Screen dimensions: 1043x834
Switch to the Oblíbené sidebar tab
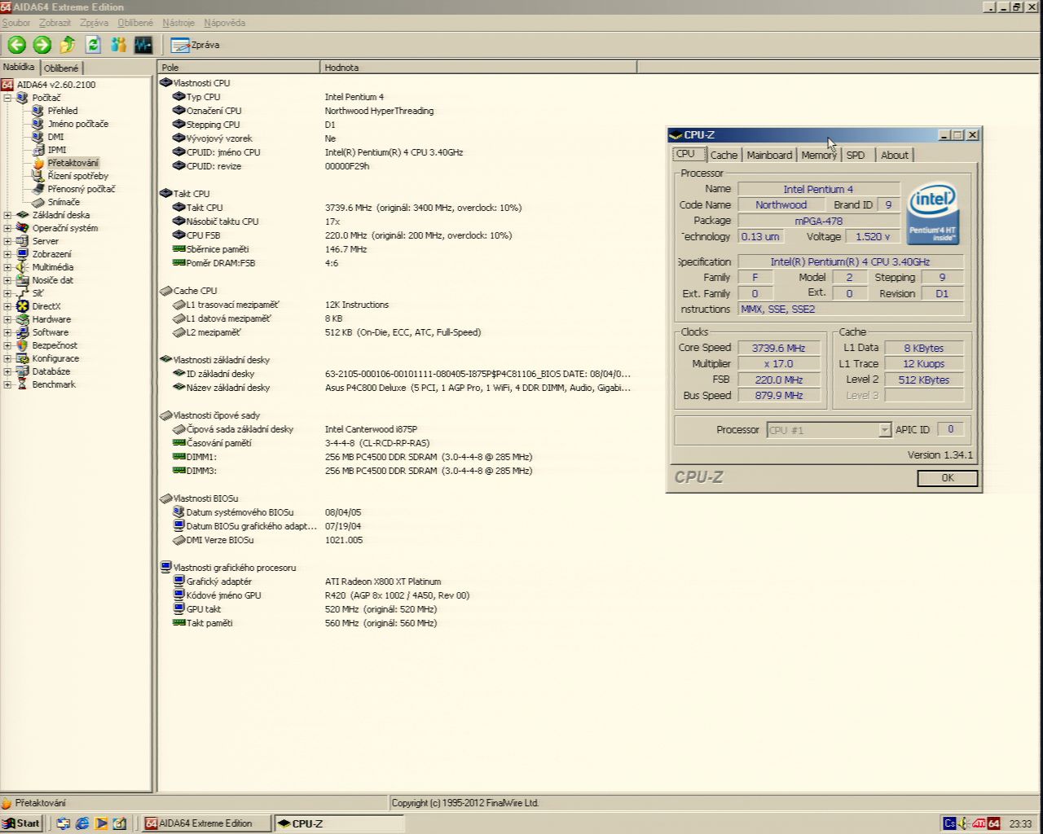[x=61, y=68]
